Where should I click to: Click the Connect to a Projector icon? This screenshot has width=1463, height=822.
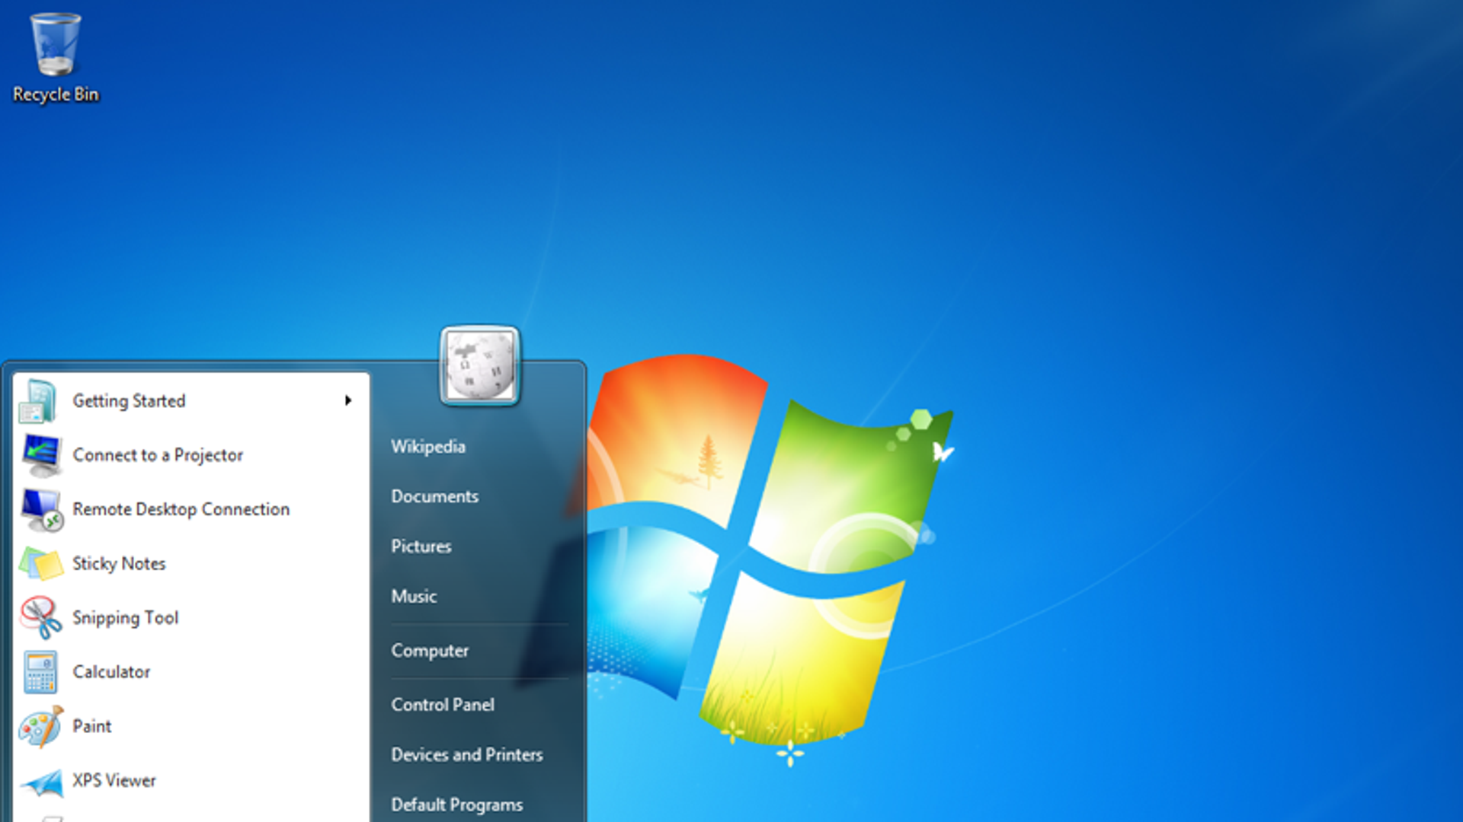tap(41, 455)
